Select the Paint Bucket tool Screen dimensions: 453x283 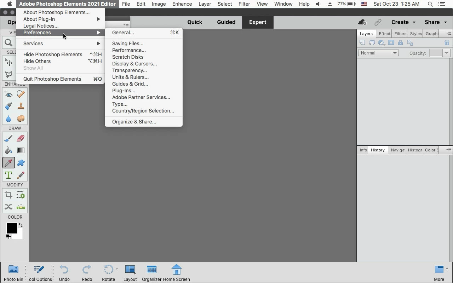click(x=8, y=150)
